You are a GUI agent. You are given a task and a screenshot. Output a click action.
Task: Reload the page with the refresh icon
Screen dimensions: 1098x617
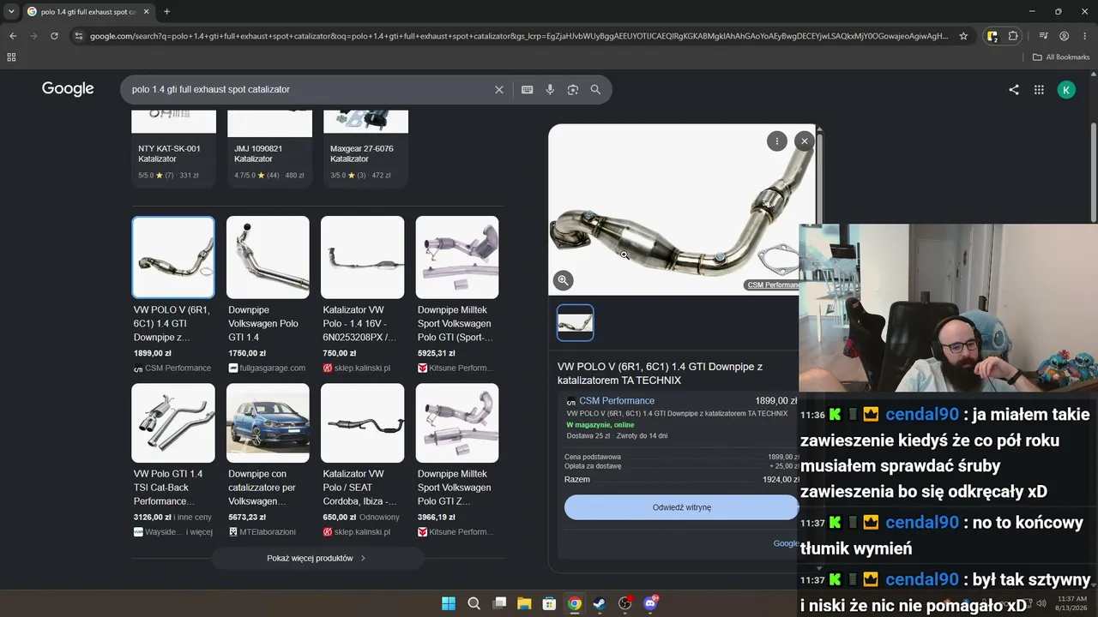54,36
